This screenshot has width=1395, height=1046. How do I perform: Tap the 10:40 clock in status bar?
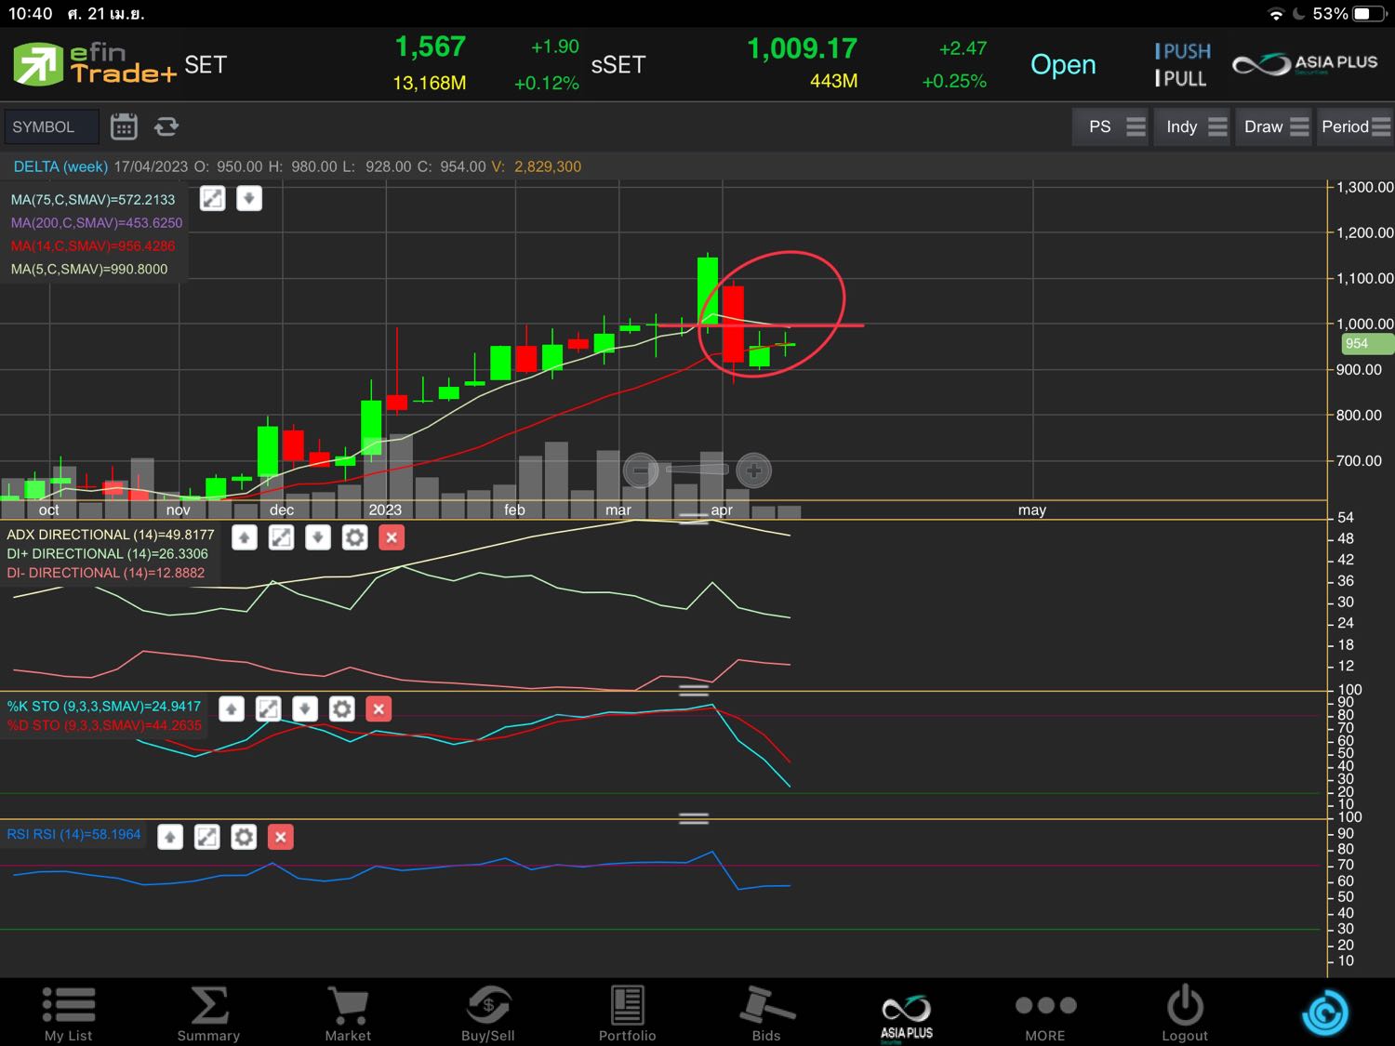click(31, 14)
